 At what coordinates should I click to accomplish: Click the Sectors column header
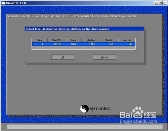pyautogui.click(x=127, y=40)
